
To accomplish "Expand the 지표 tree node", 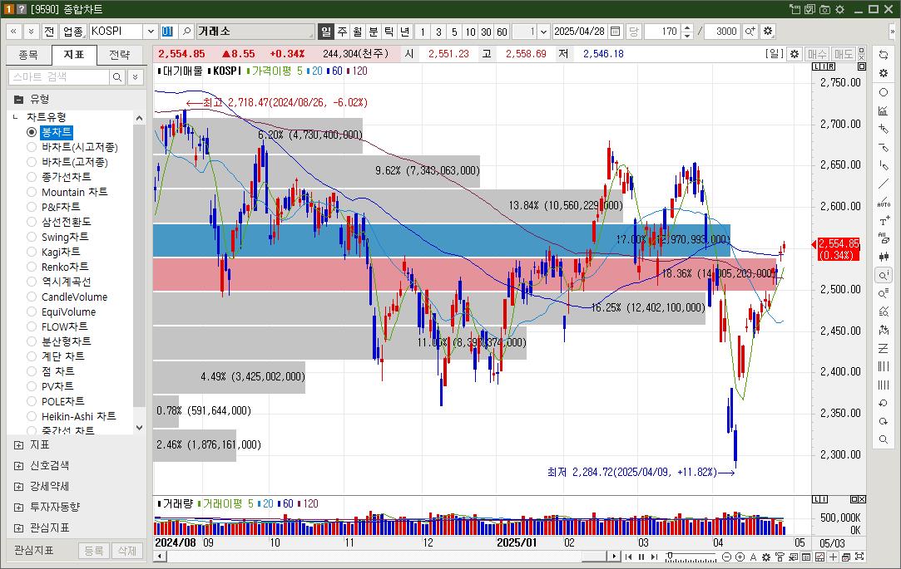I will click(18, 445).
